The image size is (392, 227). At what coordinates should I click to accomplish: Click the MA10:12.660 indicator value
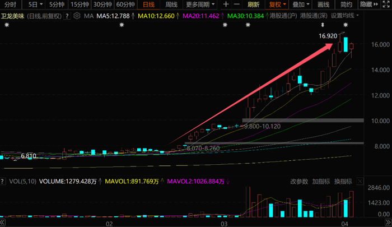(156, 16)
